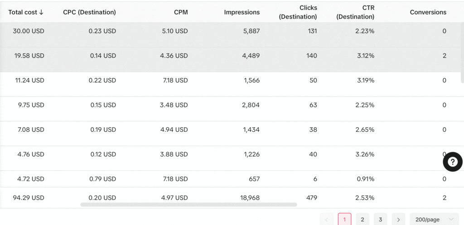Screen dimensions: 464x225
Task: Jump to page 3
Action: pyautogui.click(x=380, y=220)
